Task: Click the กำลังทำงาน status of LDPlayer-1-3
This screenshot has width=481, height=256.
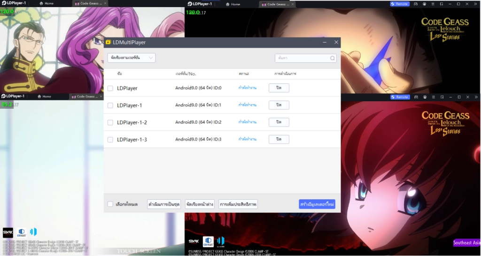Action: pos(247,139)
